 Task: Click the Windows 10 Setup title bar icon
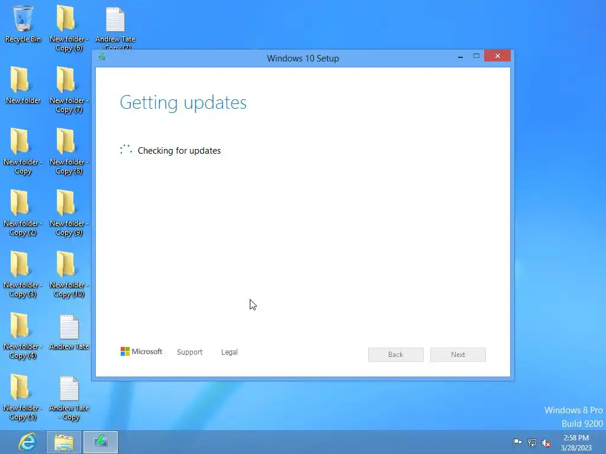coord(102,57)
